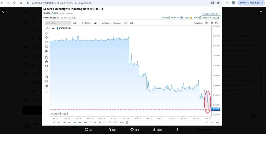Open the Daily frequency dropdown

76,23
